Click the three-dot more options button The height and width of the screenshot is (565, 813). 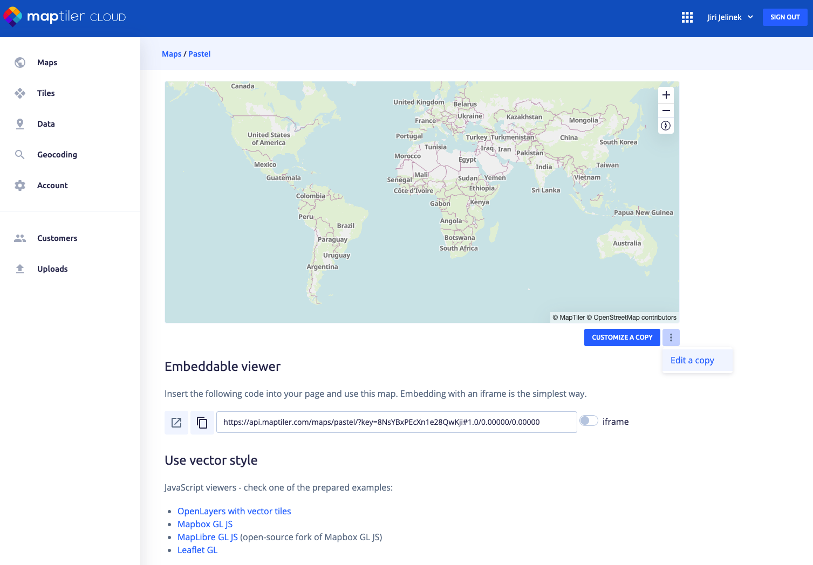point(671,337)
